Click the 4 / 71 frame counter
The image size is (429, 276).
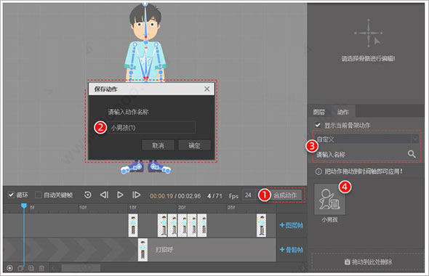click(214, 196)
